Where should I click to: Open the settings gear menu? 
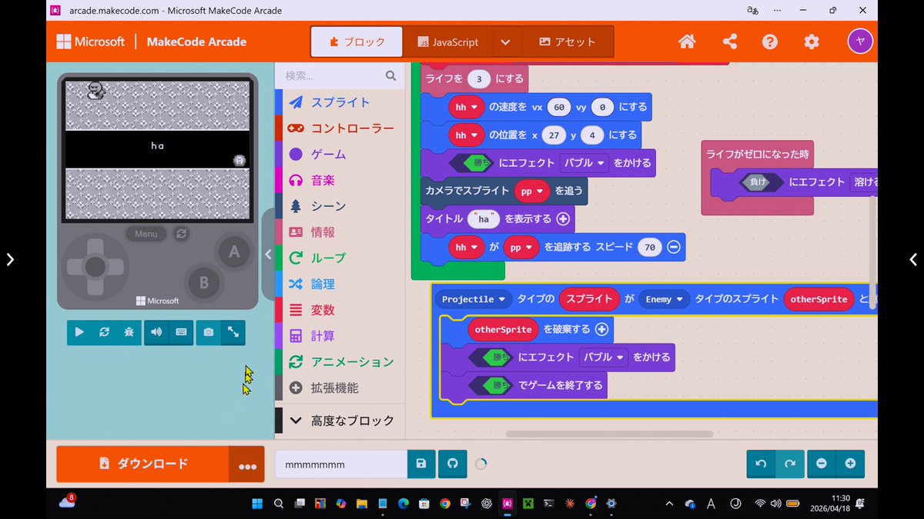pos(812,42)
